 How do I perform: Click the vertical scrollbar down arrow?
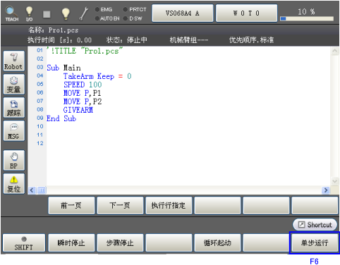point(334,181)
